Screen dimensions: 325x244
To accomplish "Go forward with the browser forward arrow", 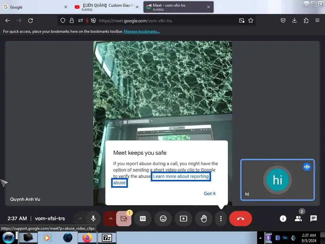I will pos(19,21).
